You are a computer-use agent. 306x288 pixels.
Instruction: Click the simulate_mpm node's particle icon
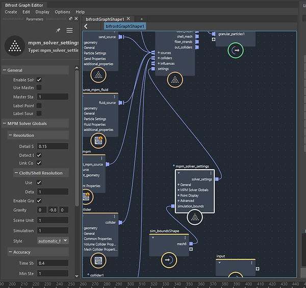pyautogui.click(x=175, y=80)
